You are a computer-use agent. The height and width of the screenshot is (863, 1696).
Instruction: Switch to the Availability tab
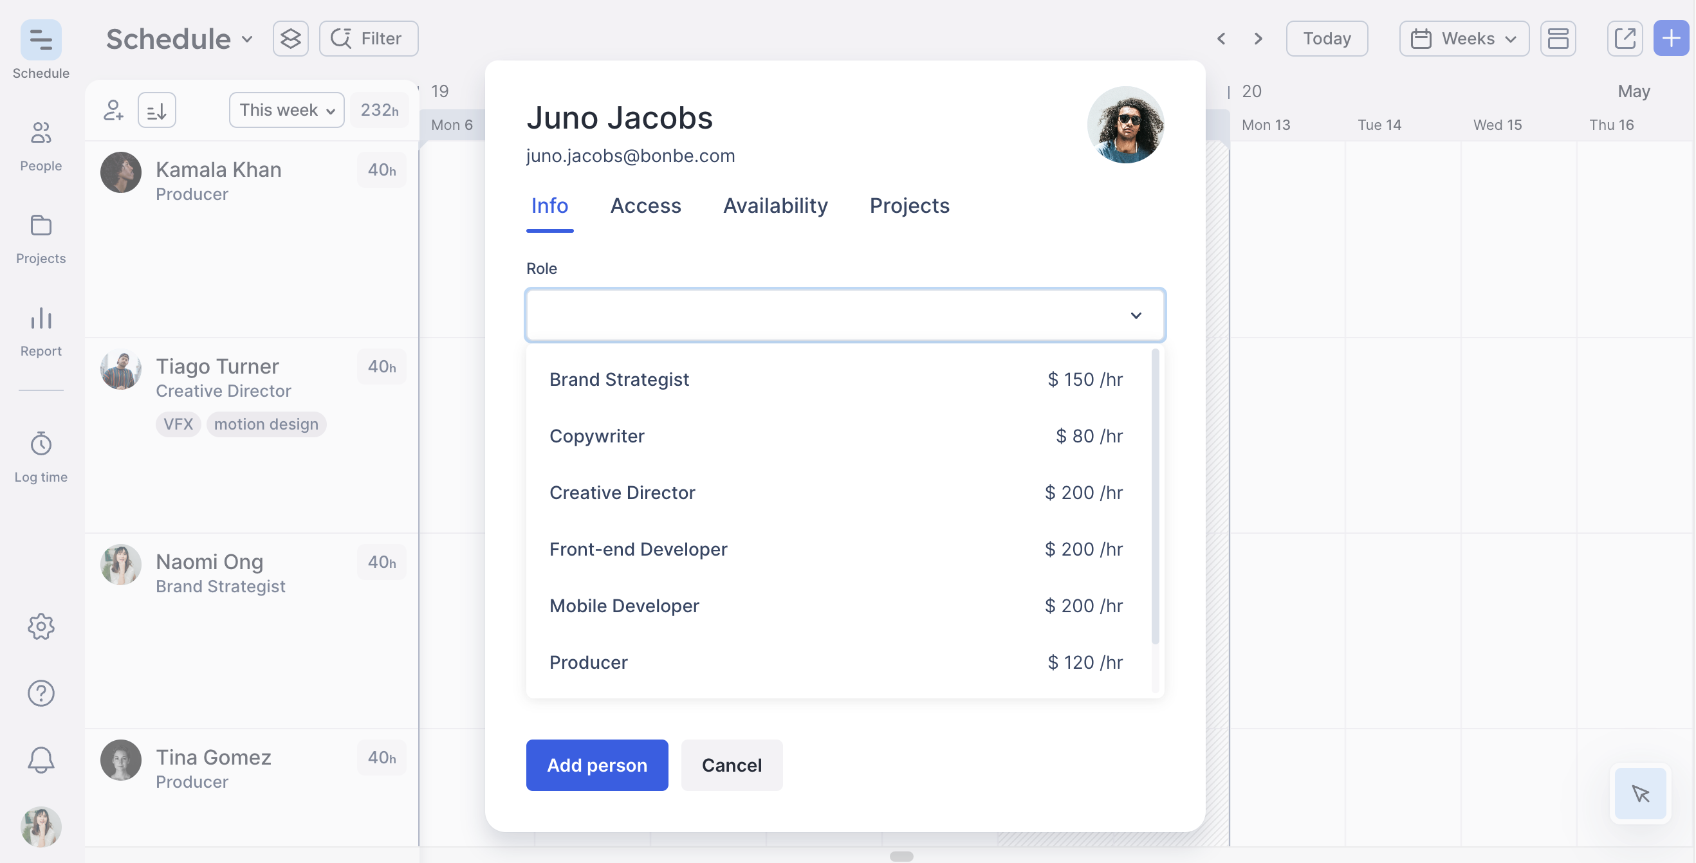(775, 206)
